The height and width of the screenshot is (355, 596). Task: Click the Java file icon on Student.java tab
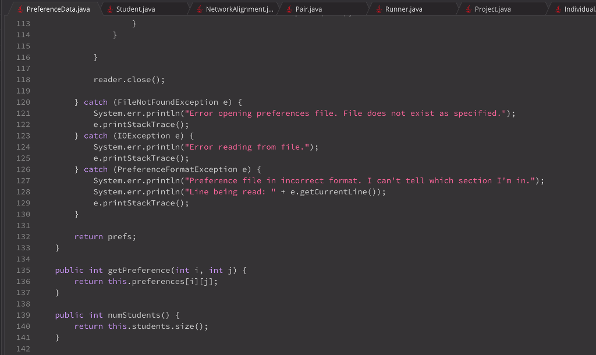[x=110, y=9]
